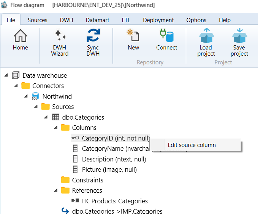258x214 pixels.
Task: Select the Constraints folder
Action: pos(87,180)
